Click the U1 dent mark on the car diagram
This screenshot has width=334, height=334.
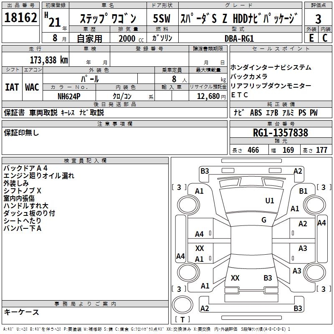[x=270, y=201]
